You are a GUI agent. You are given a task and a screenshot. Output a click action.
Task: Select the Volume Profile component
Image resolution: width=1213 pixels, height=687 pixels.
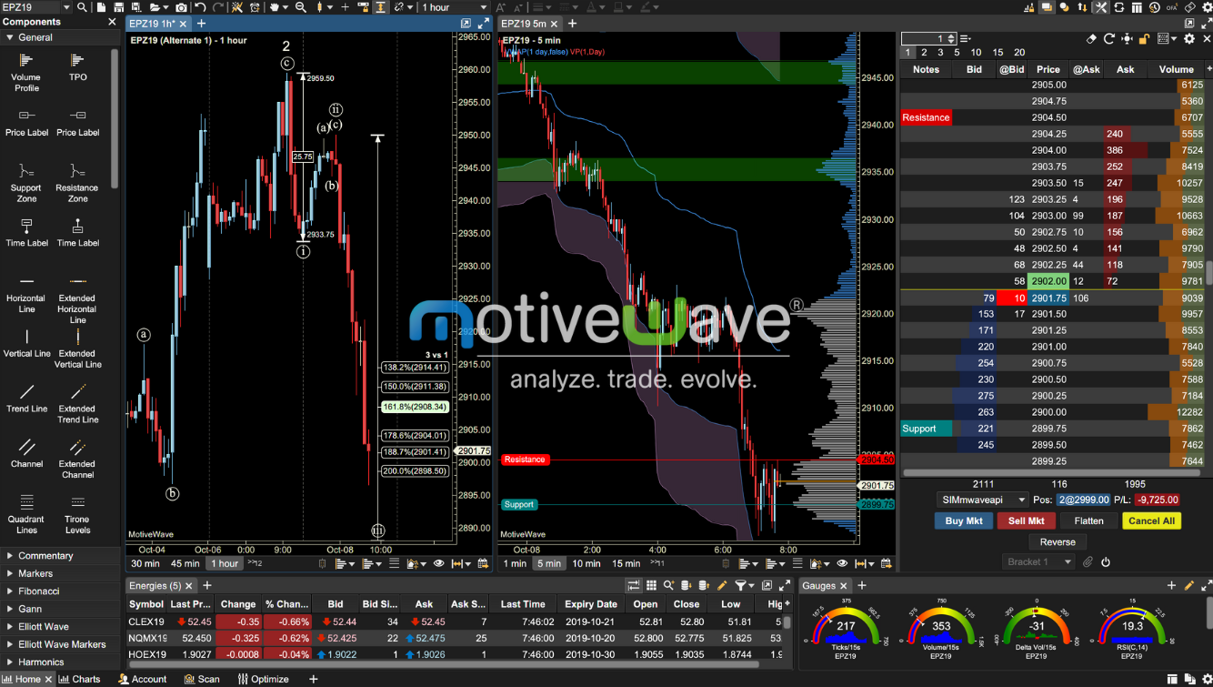[25, 69]
